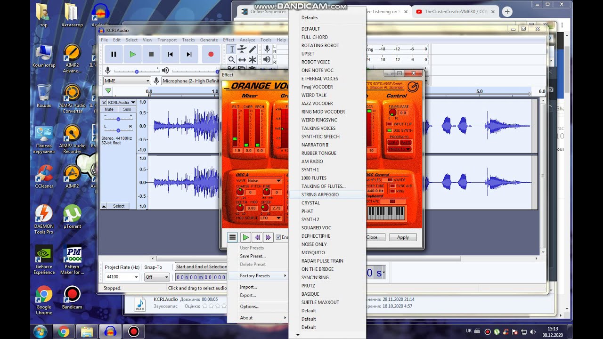Open the Project Rate 44100 dropdown
This screenshot has width=603, height=339.
click(122, 277)
